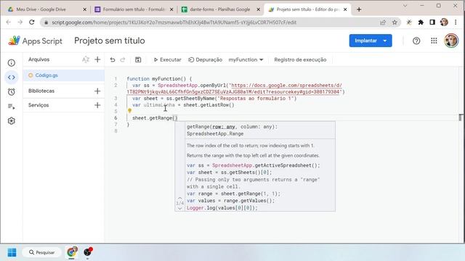This screenshot has height=261, width=465.
Task: Open the Help question mark icon
Action: tap(416, 41)
